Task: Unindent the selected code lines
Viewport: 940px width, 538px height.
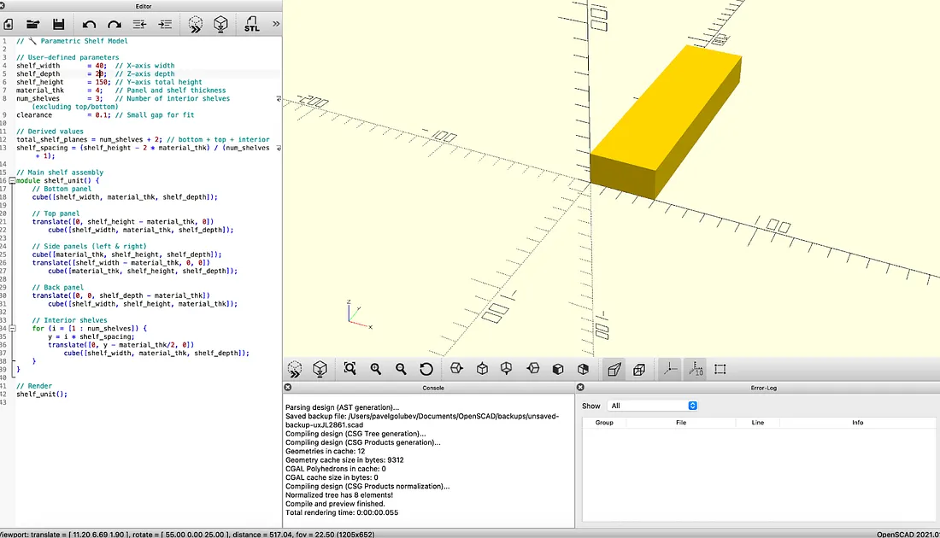Action: (x=139, y=24)
